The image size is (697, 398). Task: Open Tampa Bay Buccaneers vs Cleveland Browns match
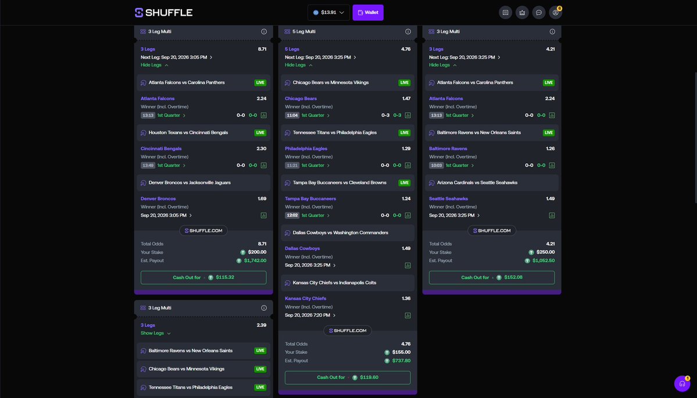348,182
